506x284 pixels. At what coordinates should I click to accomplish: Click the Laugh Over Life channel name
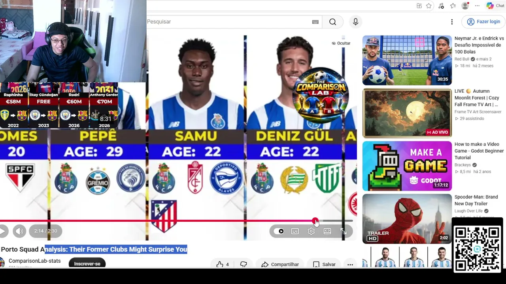(x=469, y=211)
